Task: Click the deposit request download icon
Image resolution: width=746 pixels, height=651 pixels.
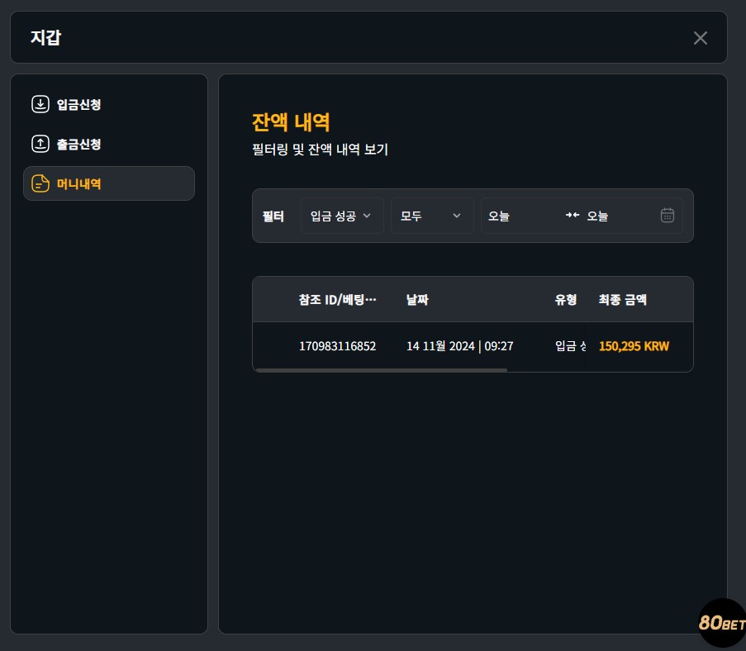Action: pyautogui.click(x=40, y=104)
